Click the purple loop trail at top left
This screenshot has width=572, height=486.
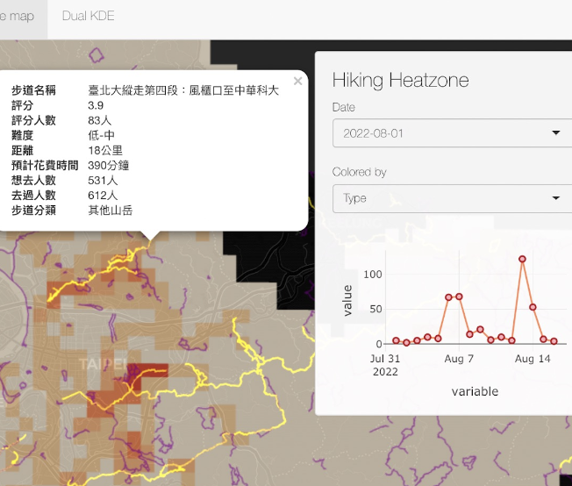(97, 55)
